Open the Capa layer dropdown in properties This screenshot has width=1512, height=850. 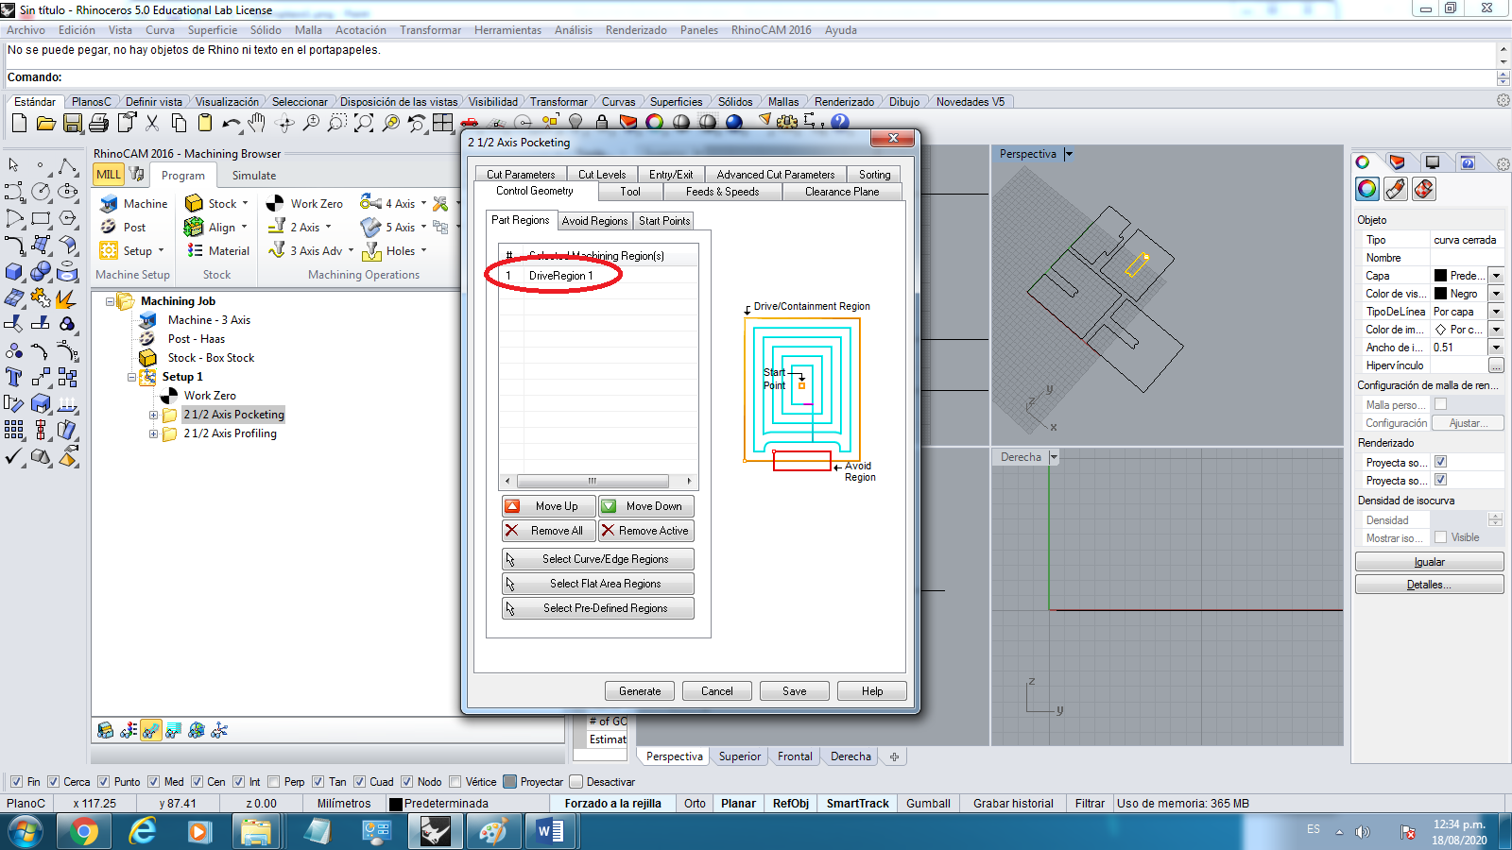point(1496,276)
